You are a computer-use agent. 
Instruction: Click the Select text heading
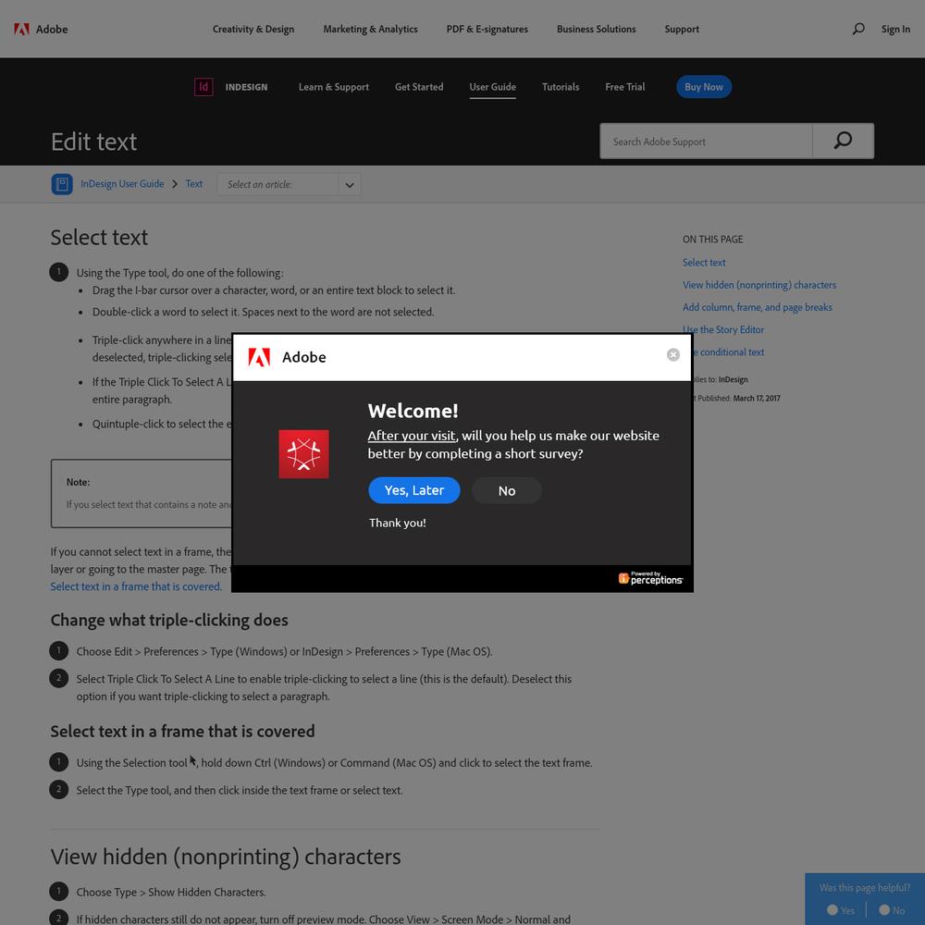tap(99, 237)
